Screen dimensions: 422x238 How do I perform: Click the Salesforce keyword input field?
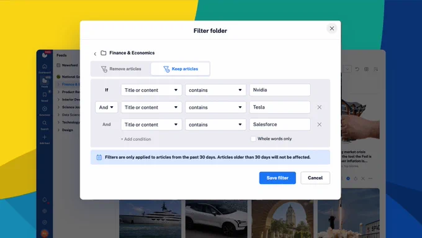(280, 124)
